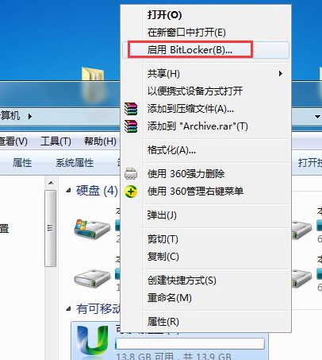Expand the breadcrumb arrow after 计算机

(x=30, y=116)
